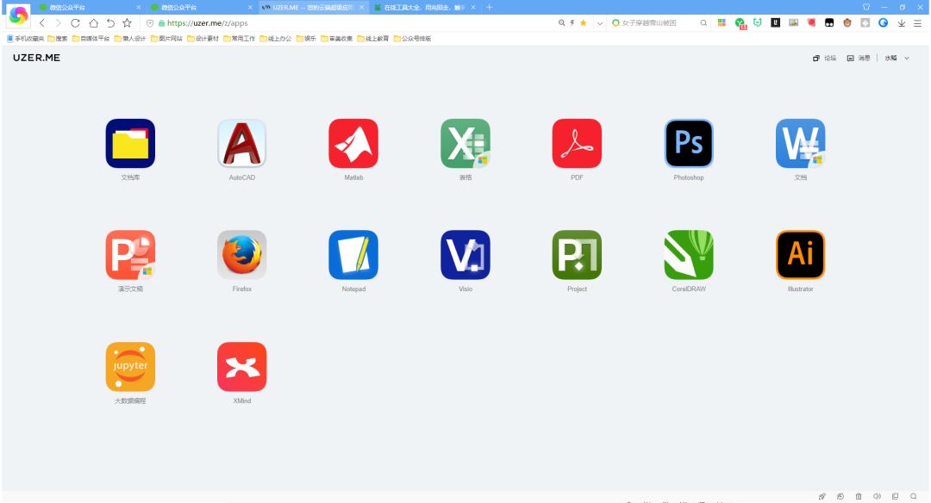Click the status bar rocket accelerate icon
Image resolution: width=931 pixels, height=503 pixels.
[822, 496]
